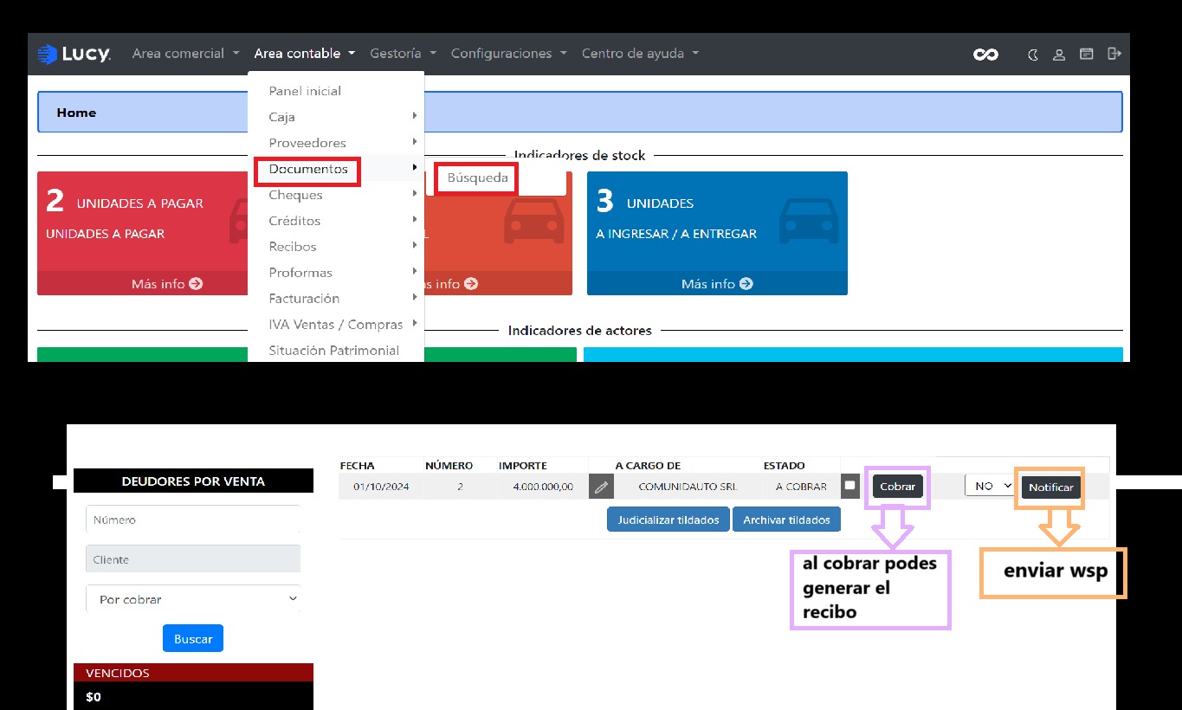Viewport: 1182px width, 710px height.
Task: Expand the Caja submenu
Action: (336, 117)
